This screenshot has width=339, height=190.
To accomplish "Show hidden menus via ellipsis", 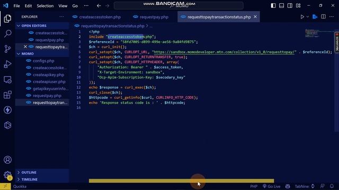I will click(86, 6).
